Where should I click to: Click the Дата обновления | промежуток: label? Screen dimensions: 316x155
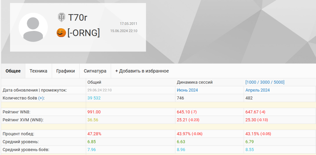[x=35, y=90]
